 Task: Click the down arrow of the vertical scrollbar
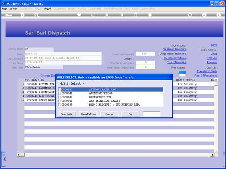coord(216,151)
